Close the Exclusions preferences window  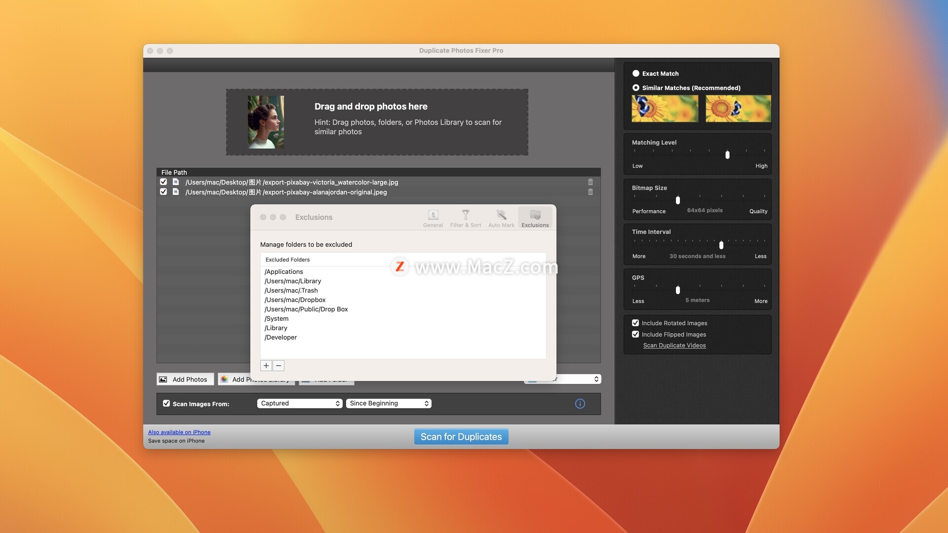(x=263, y=217)
